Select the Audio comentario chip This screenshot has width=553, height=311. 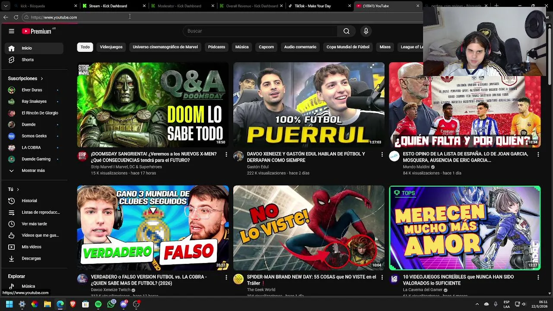click(x=300, y=47)
